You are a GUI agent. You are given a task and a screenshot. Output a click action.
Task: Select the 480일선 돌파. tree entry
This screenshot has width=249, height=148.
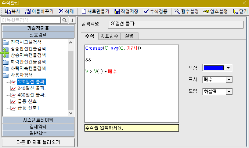coord(32,95)
